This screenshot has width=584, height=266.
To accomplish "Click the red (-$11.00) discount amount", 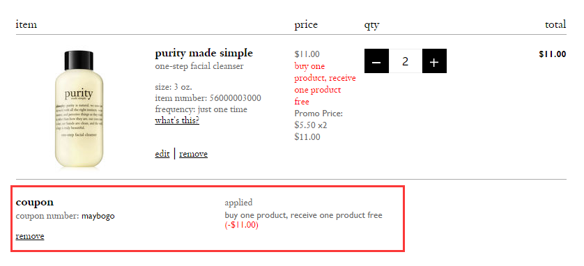I will tap(241, 225).
